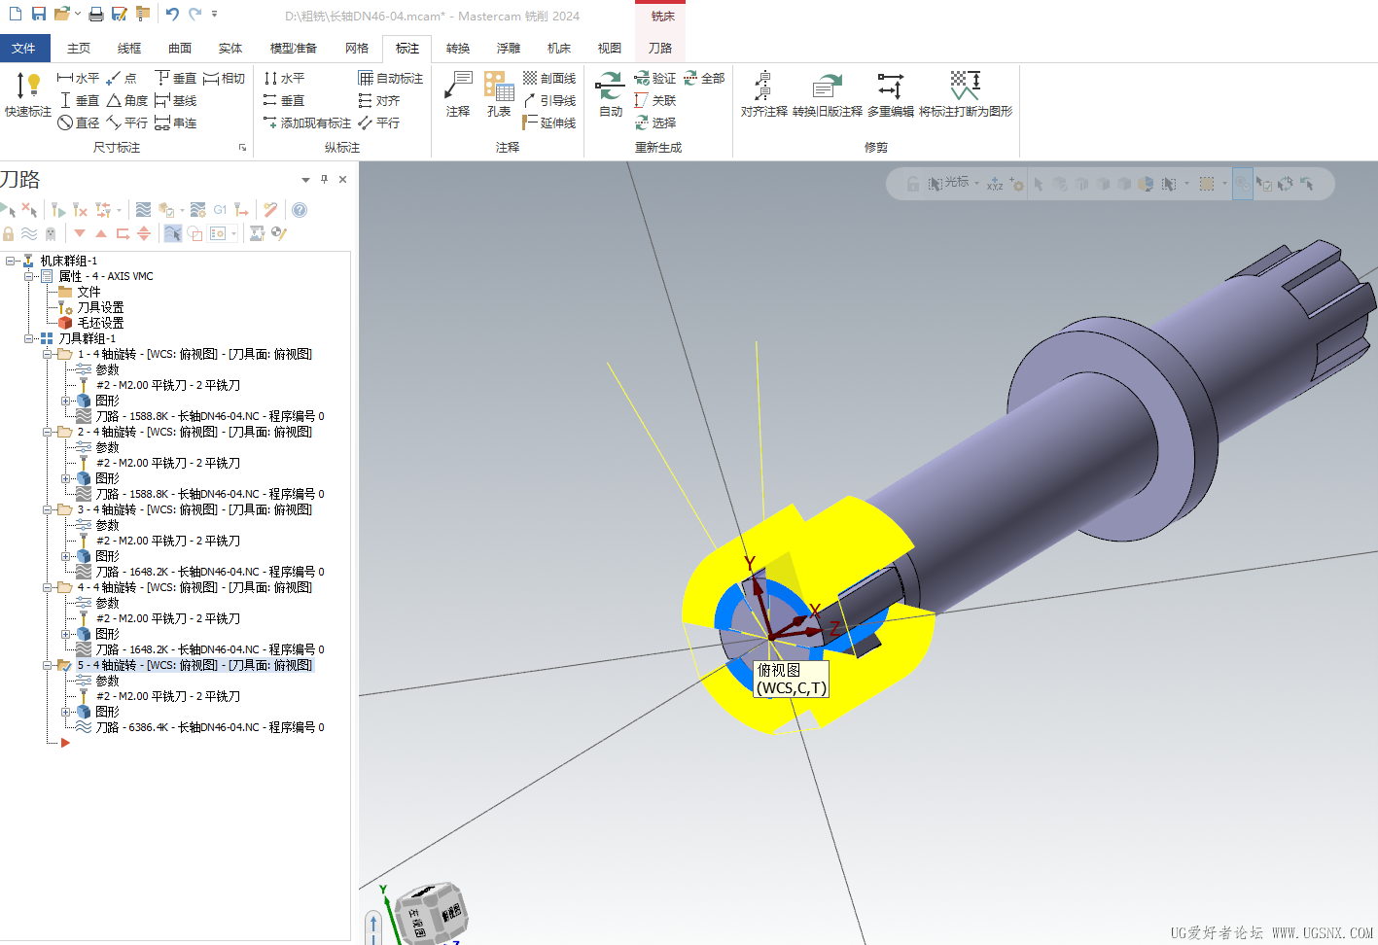Image resolution: width=1378 pixels, height=945 pixels.
Task: Open the 尺寸标注 group dialog launcher
Action: [x=242, y=148]
